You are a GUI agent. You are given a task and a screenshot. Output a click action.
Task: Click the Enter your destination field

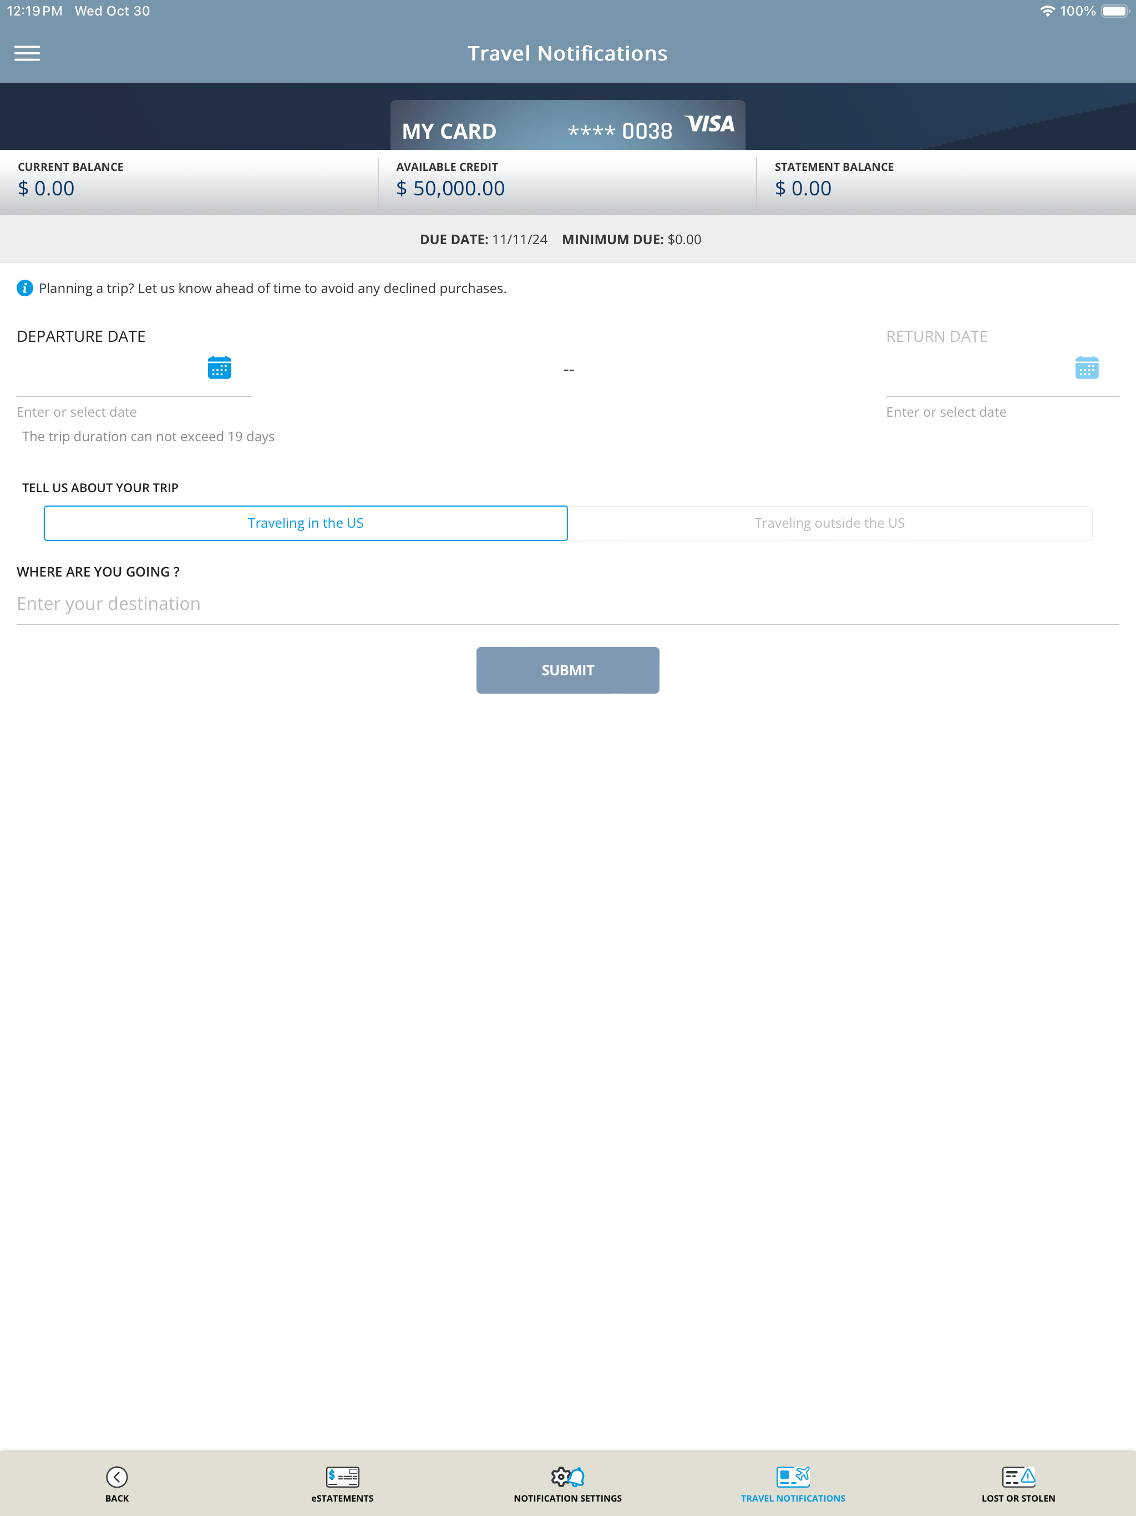point(568,604)
